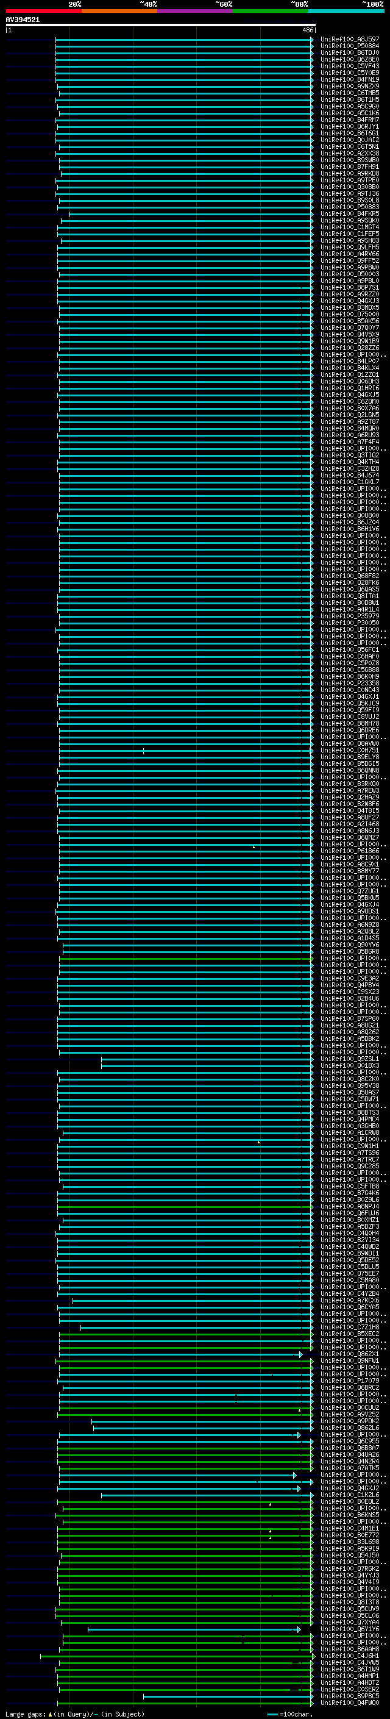This screenshot has width=390, height=1719.
Task: Open hit UniRef100_C5YF43
Action: 350,66
